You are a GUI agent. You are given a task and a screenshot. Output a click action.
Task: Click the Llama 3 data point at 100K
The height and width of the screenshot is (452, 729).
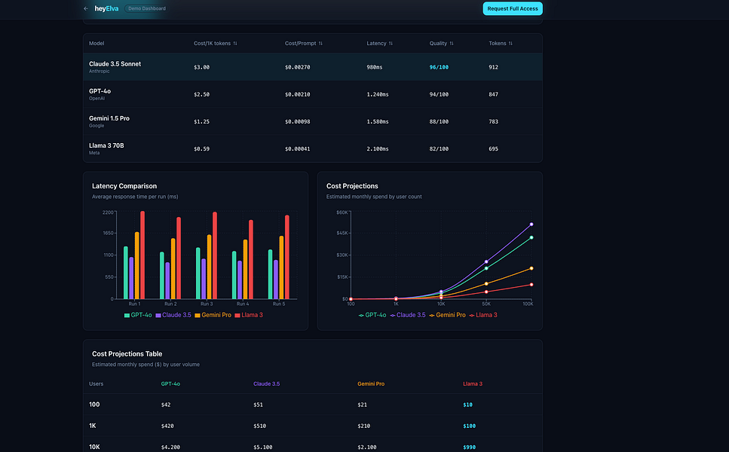click(x=531, y=284)
